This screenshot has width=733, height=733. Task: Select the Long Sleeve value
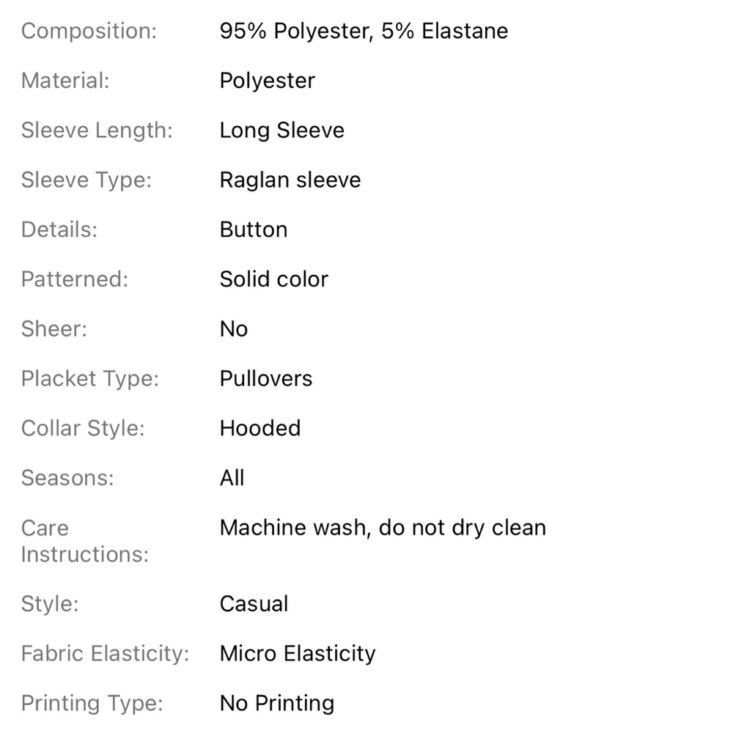click(x=282, y=130)
